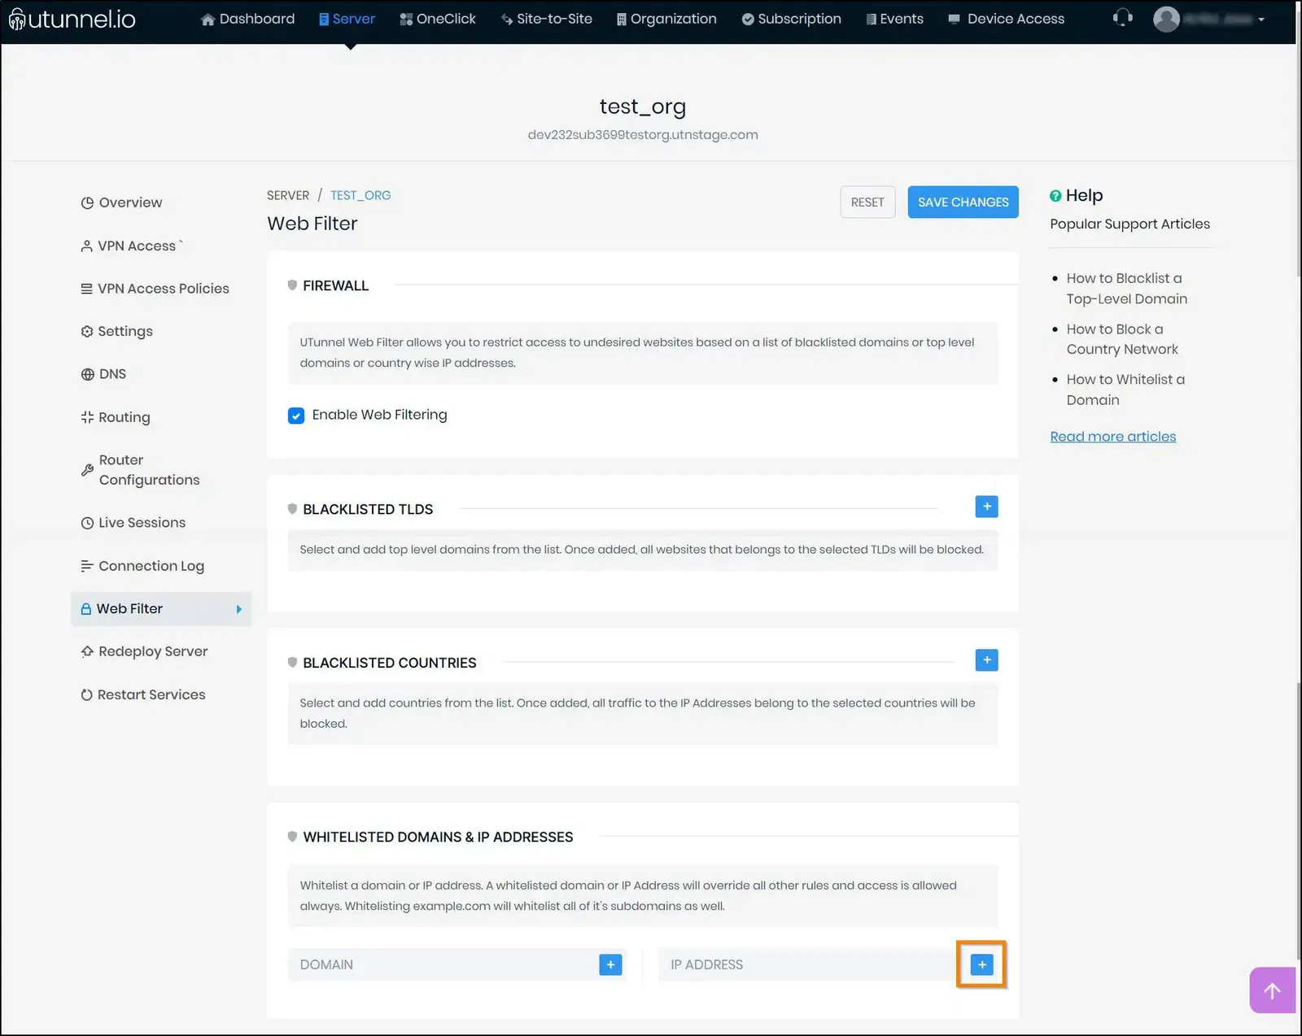Click the headset support icon
The height and width of the screenshot is (1036, 1302).
coord(1123,17)
